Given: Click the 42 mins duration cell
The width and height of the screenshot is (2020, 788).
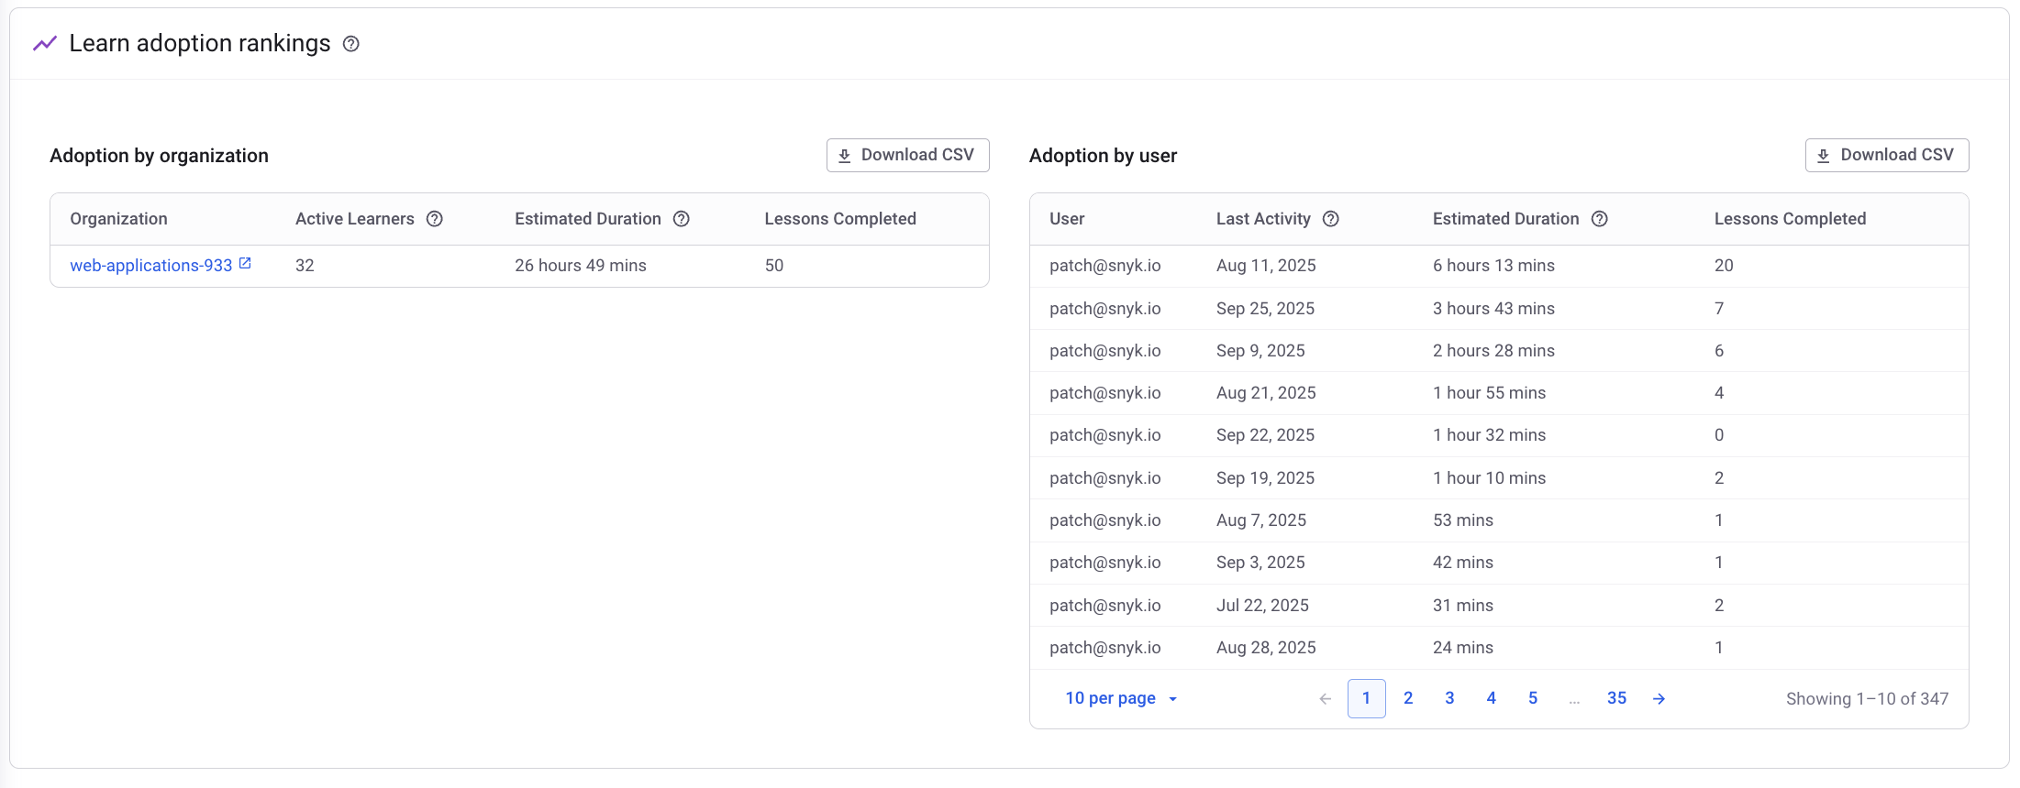Looking at the screenshot, I should (x=1463, y=563).
